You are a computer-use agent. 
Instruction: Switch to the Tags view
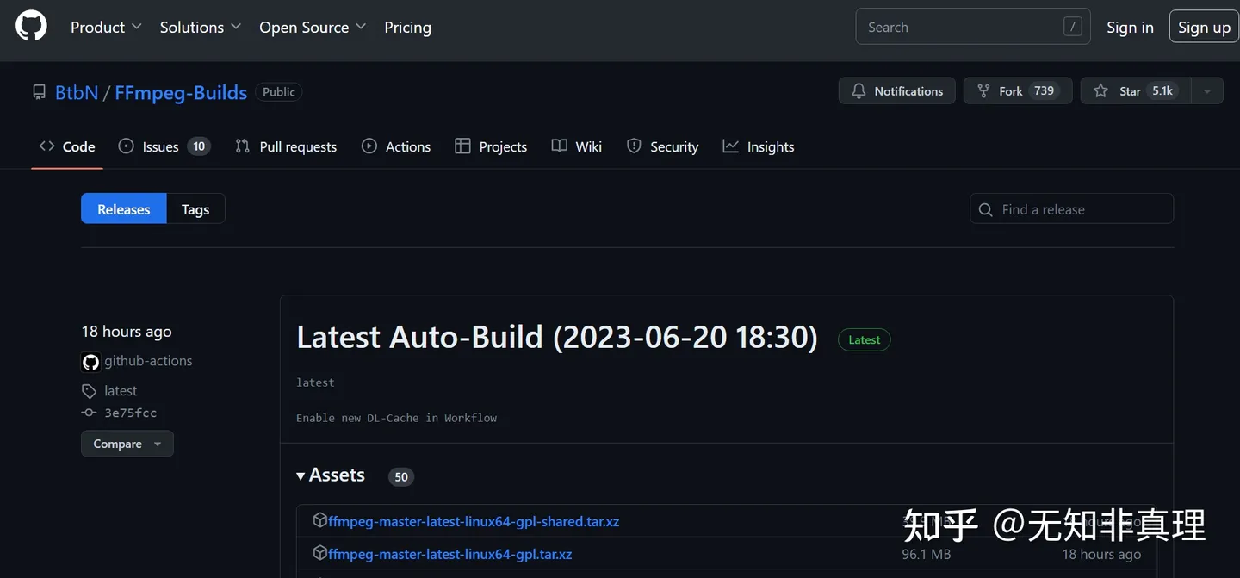pos(195,209)
